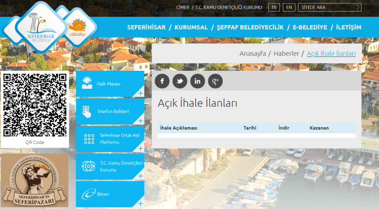
Task: Open E-BELEDİYE menu
Action: click(310, 27)
